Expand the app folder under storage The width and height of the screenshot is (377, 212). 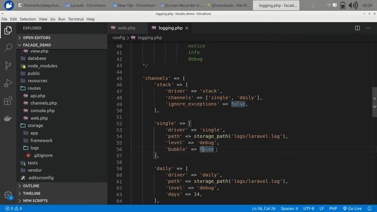coord(34,133)
